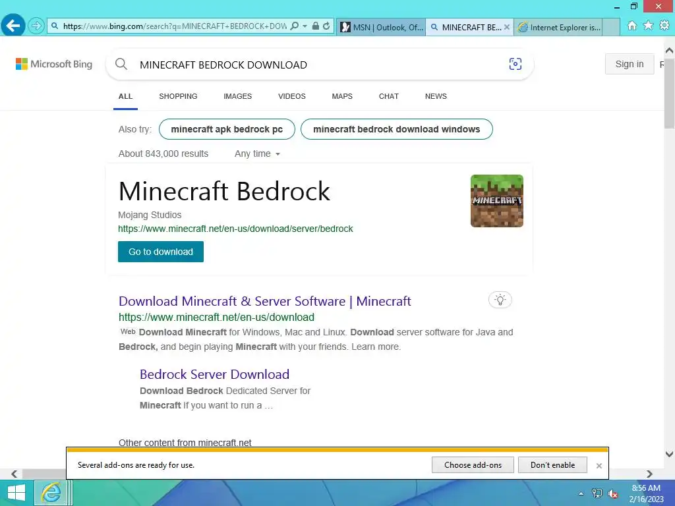Open the NEWS search tab
The image size is (675, 506).
point(436,96)
